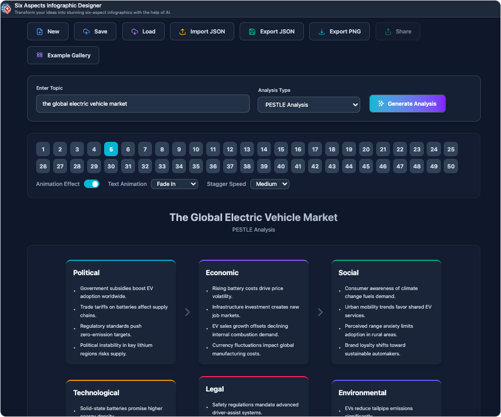Open the Analysis Type dropdown

coord(309,105)
